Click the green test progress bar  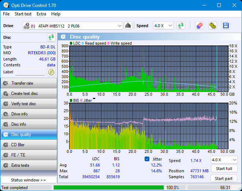[108, 188]
